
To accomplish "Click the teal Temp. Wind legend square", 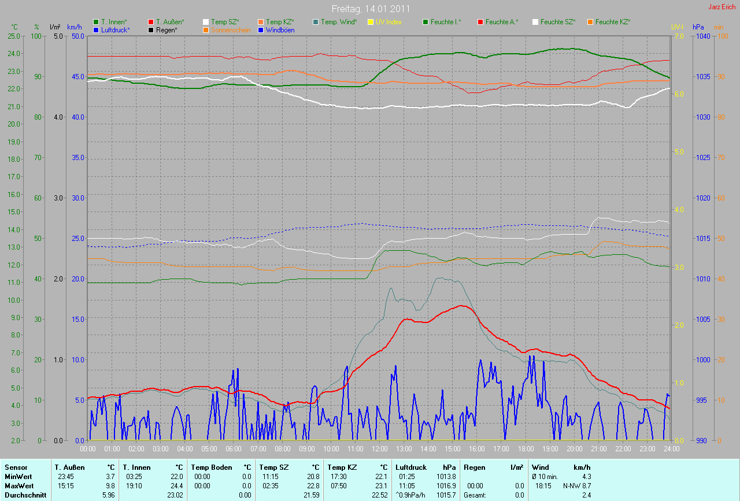I will [x=316, y=22].
